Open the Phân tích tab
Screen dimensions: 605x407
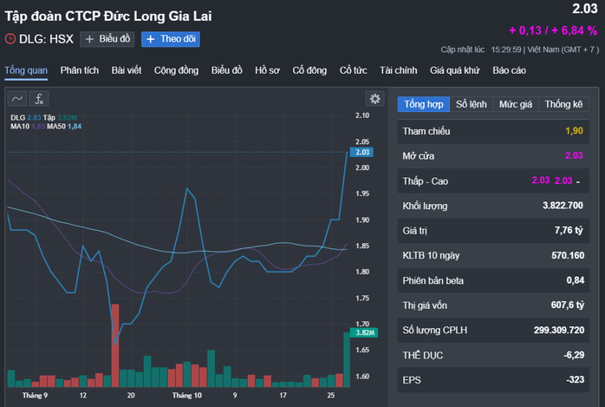(80, 70)
